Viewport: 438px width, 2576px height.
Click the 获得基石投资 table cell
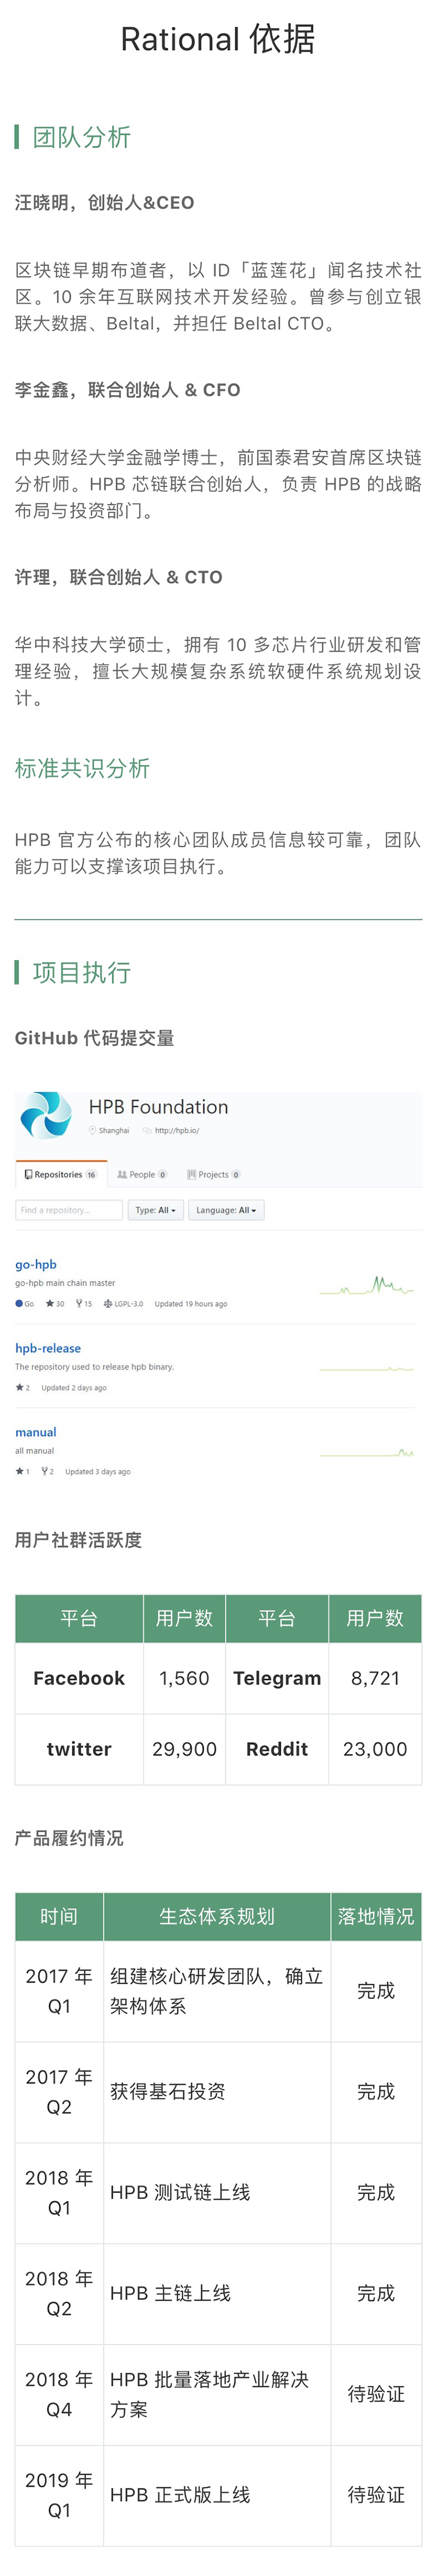click(x=217, y=2092)
